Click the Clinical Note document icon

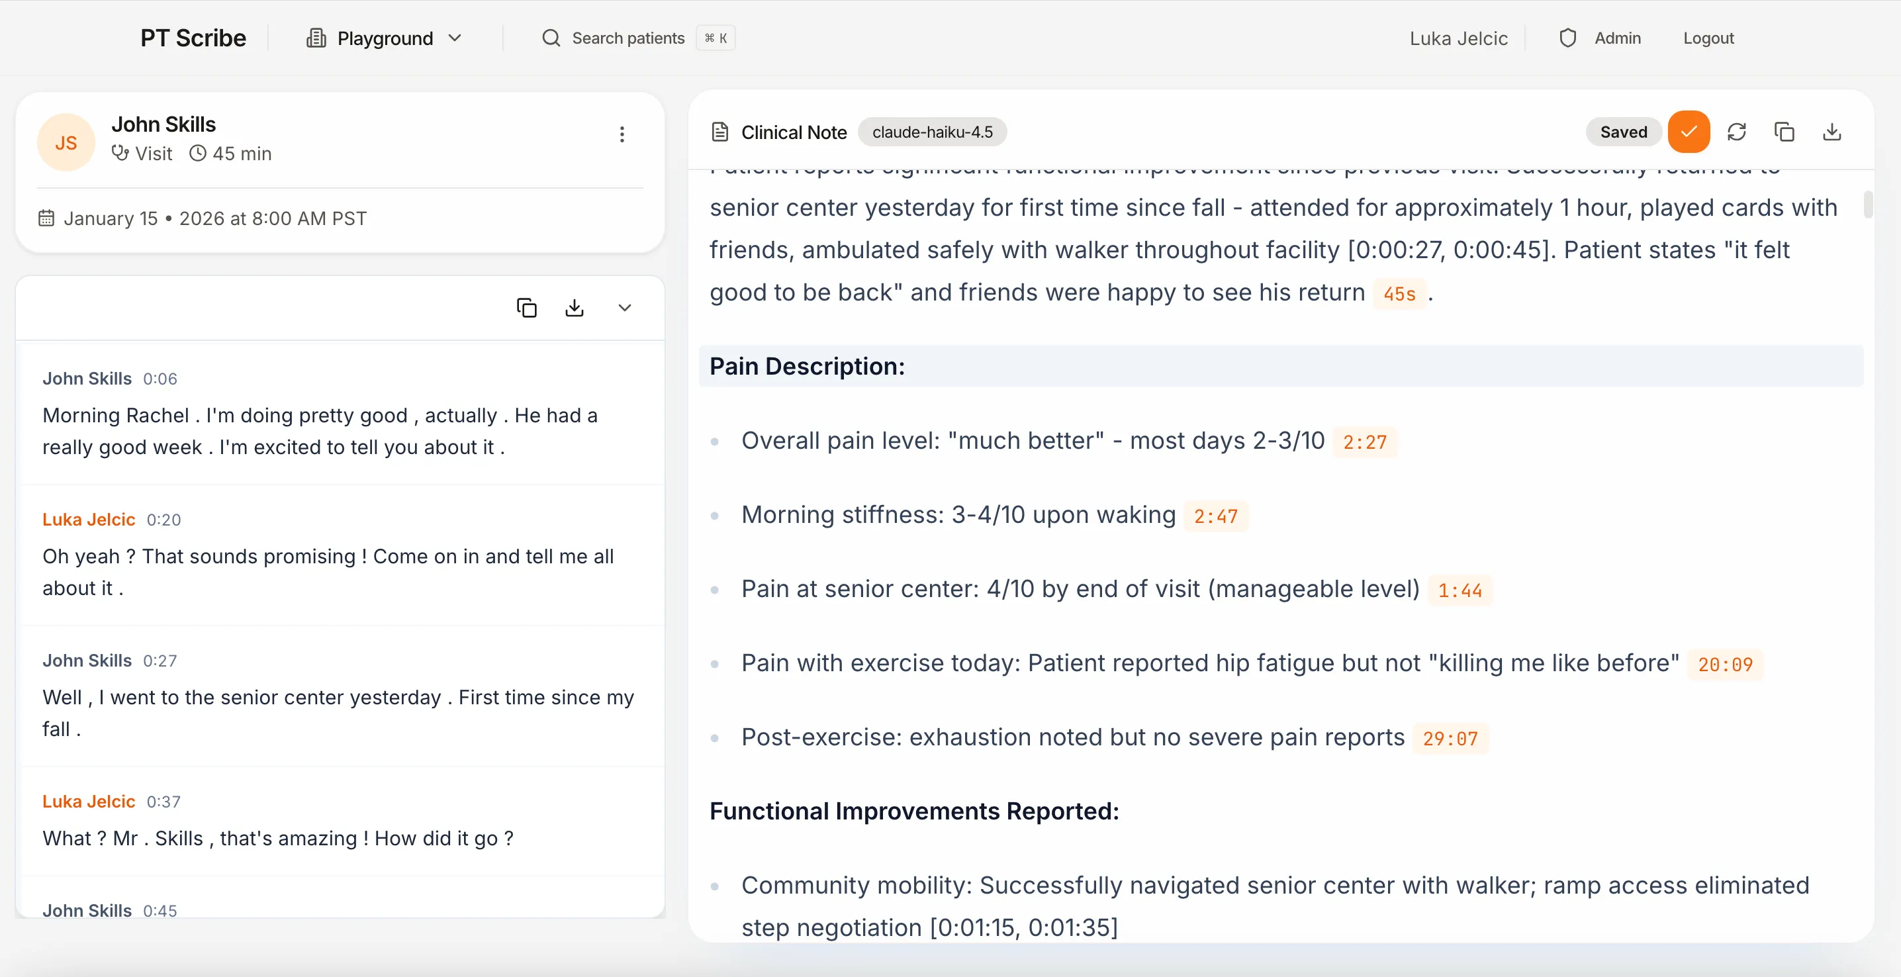(x=719, y=131)
